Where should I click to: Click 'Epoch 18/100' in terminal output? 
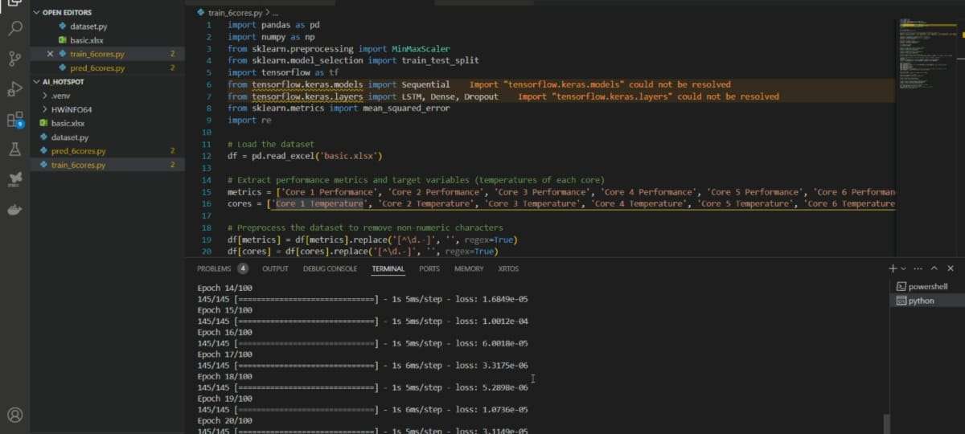click(225, 376)
